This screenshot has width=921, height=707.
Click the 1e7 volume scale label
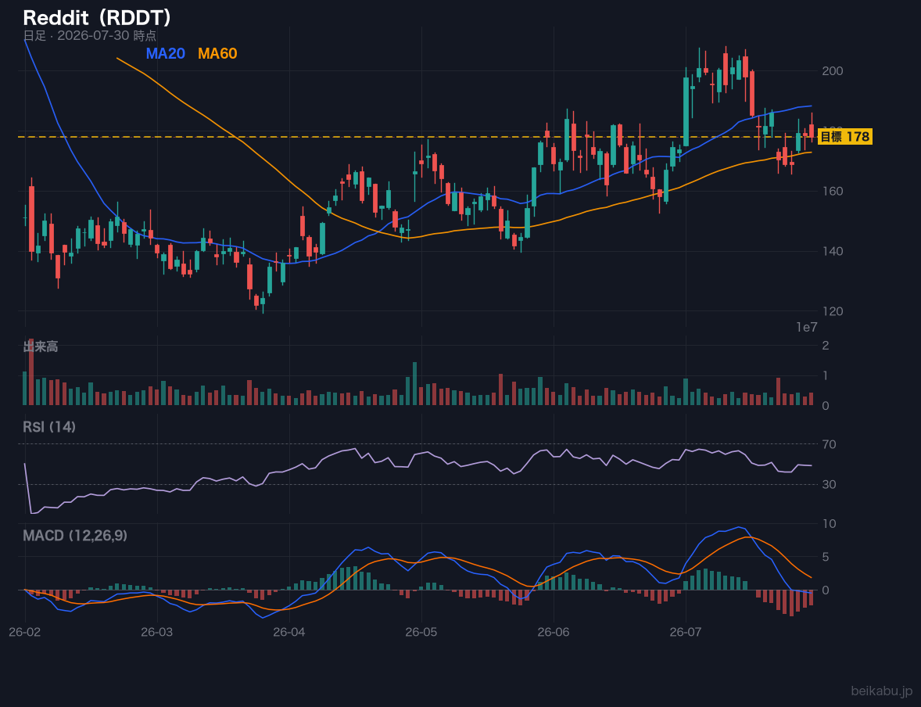807,328
